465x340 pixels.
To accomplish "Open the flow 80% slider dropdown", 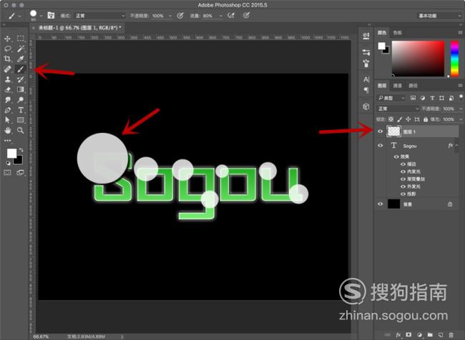I will tap(220, 16).
